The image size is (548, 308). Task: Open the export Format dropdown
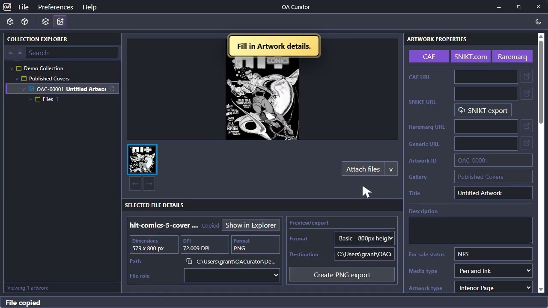(x=364, y=238)
